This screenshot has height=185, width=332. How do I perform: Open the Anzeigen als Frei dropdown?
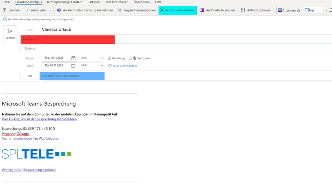point(325,10)
